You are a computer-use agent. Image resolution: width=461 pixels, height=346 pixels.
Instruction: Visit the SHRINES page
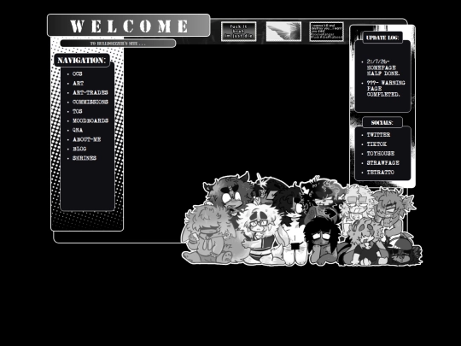pyautogui.click(x=85, y=158)
